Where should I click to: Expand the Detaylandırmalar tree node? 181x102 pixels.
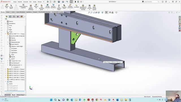[x=8, y=42]
